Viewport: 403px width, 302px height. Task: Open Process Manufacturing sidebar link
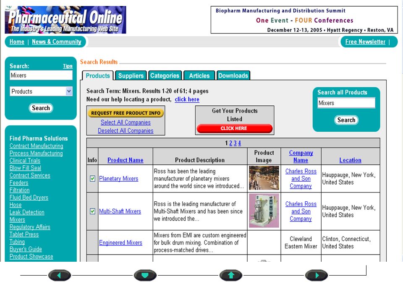click(36, 154)
